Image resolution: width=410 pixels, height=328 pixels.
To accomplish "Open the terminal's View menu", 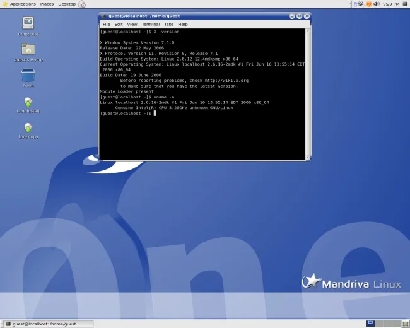I will pyautogui.click(x=132, y=25).
